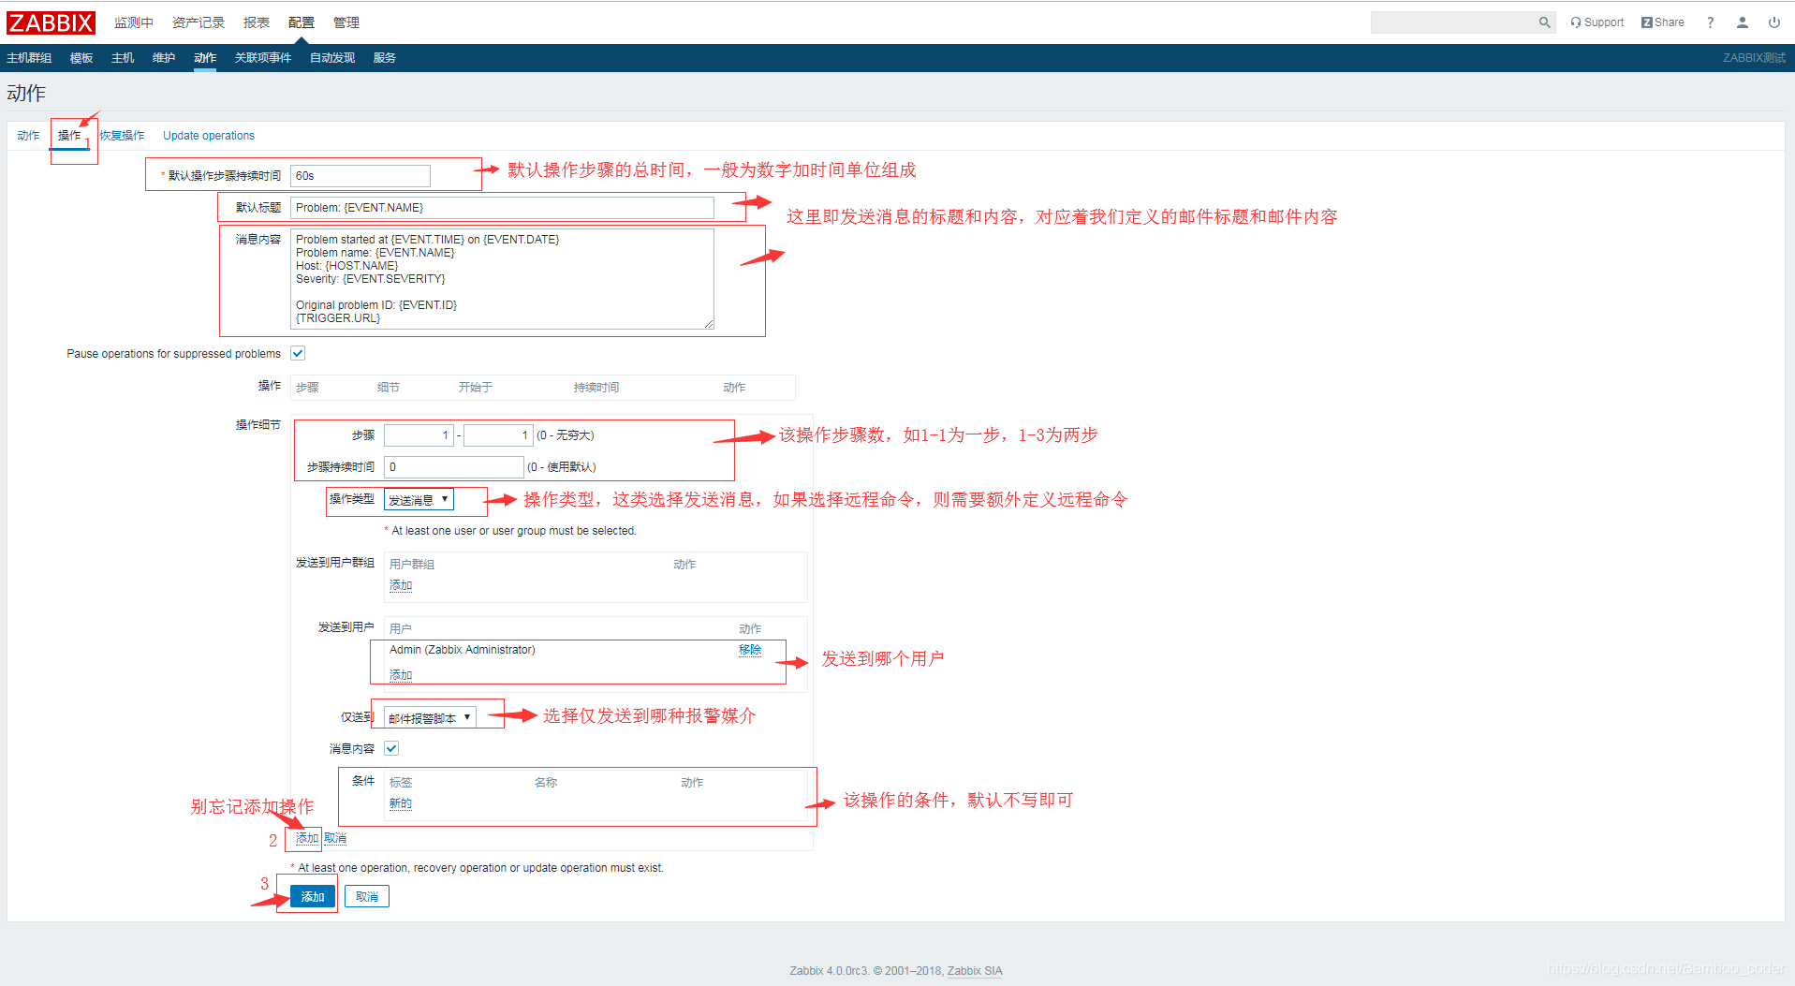Toggle the 消息内容 default message checkbox
1795x986 pixels.
coord(391,748)
